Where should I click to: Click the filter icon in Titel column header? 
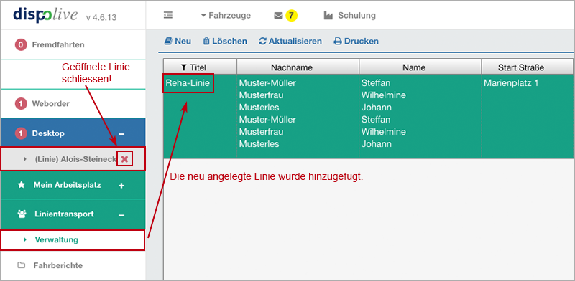tap(184, 67)
